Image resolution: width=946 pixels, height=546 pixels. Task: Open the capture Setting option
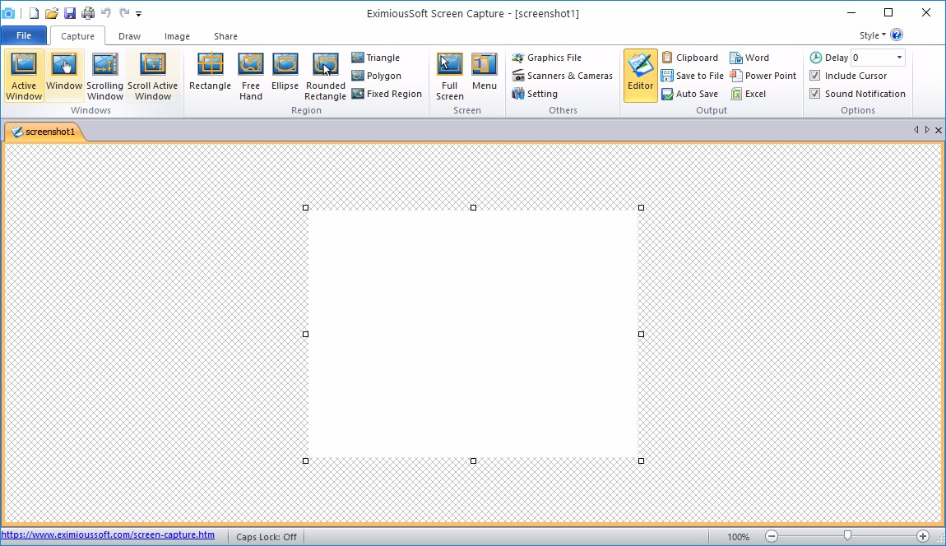tap(535, 94)
